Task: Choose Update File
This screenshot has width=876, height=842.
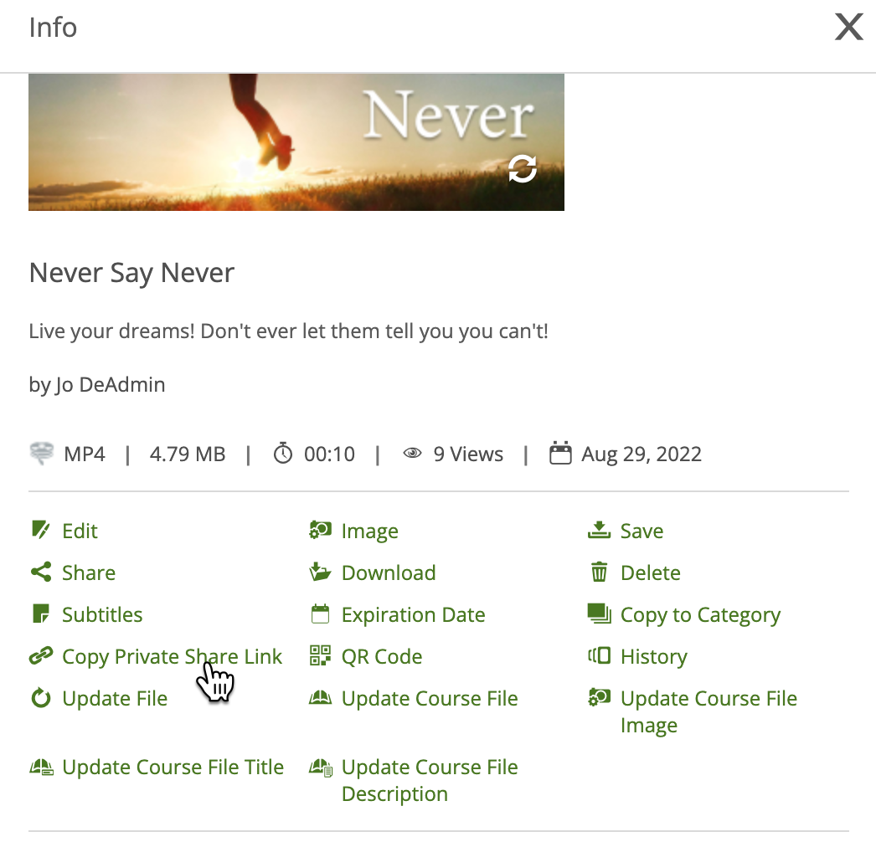Action: tap(115, 699)
